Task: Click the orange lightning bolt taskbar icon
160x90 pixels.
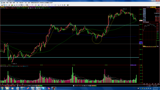Action: 28,88
